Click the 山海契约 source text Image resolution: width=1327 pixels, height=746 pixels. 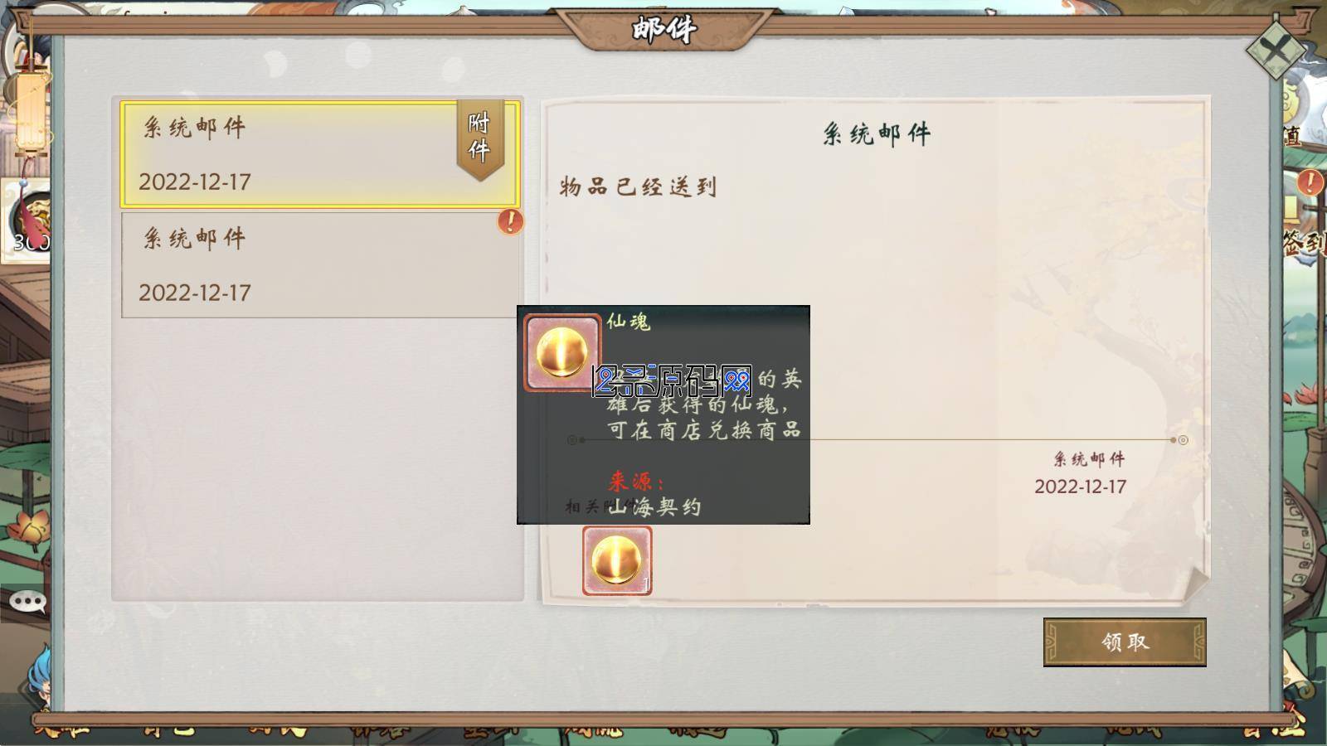coord(654,506)
